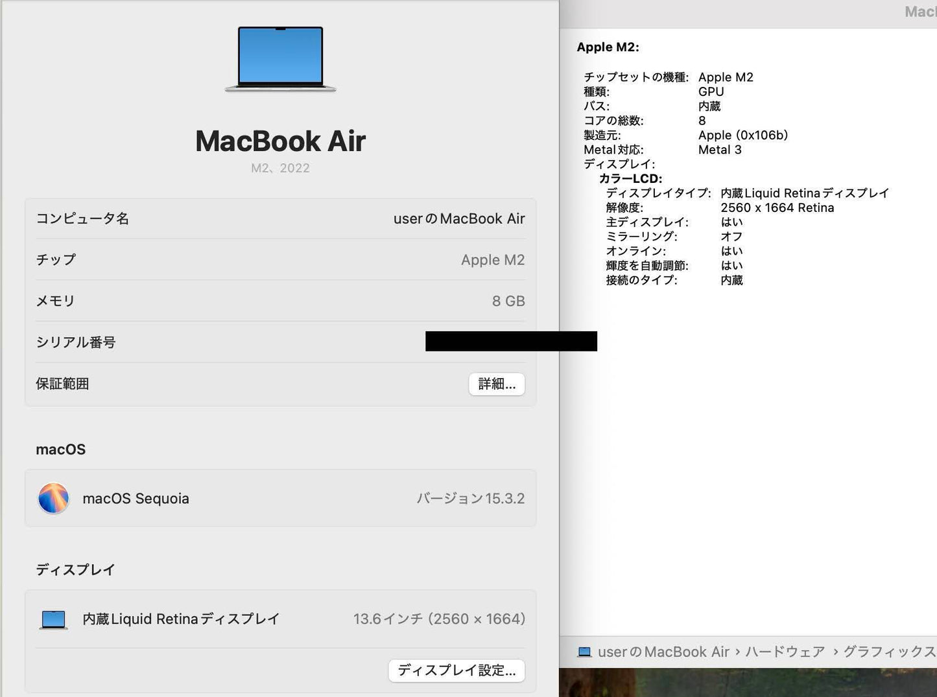Click the Metal 3 value

(720, 150)
